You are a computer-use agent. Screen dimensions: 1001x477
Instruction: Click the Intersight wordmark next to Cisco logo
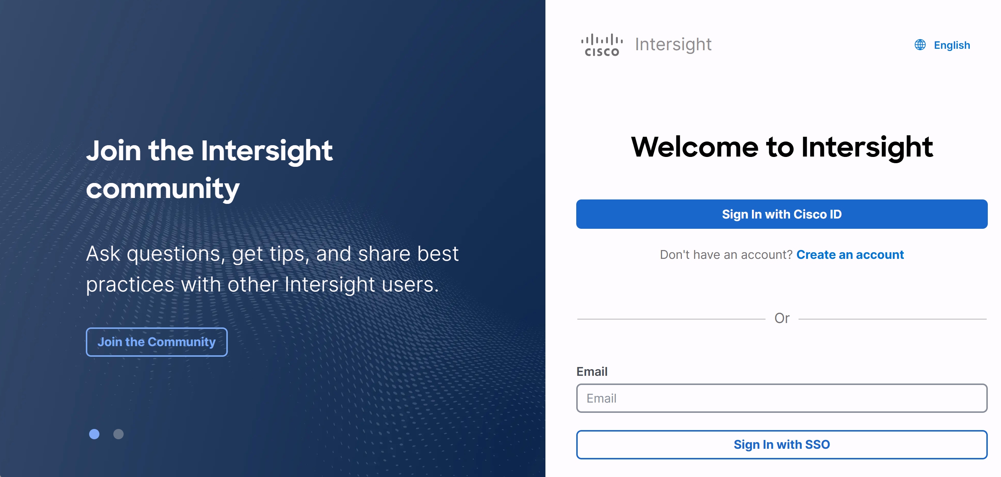pos(673,44)
